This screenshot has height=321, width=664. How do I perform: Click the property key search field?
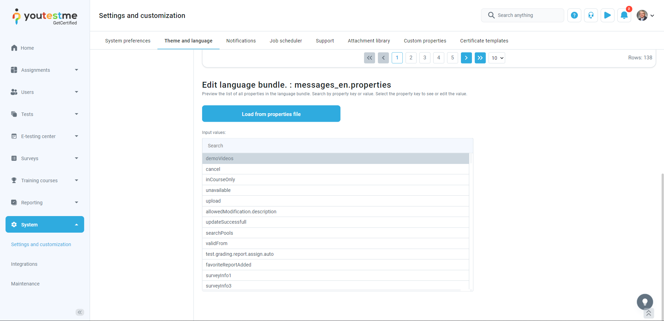click(x=337, y=146)
